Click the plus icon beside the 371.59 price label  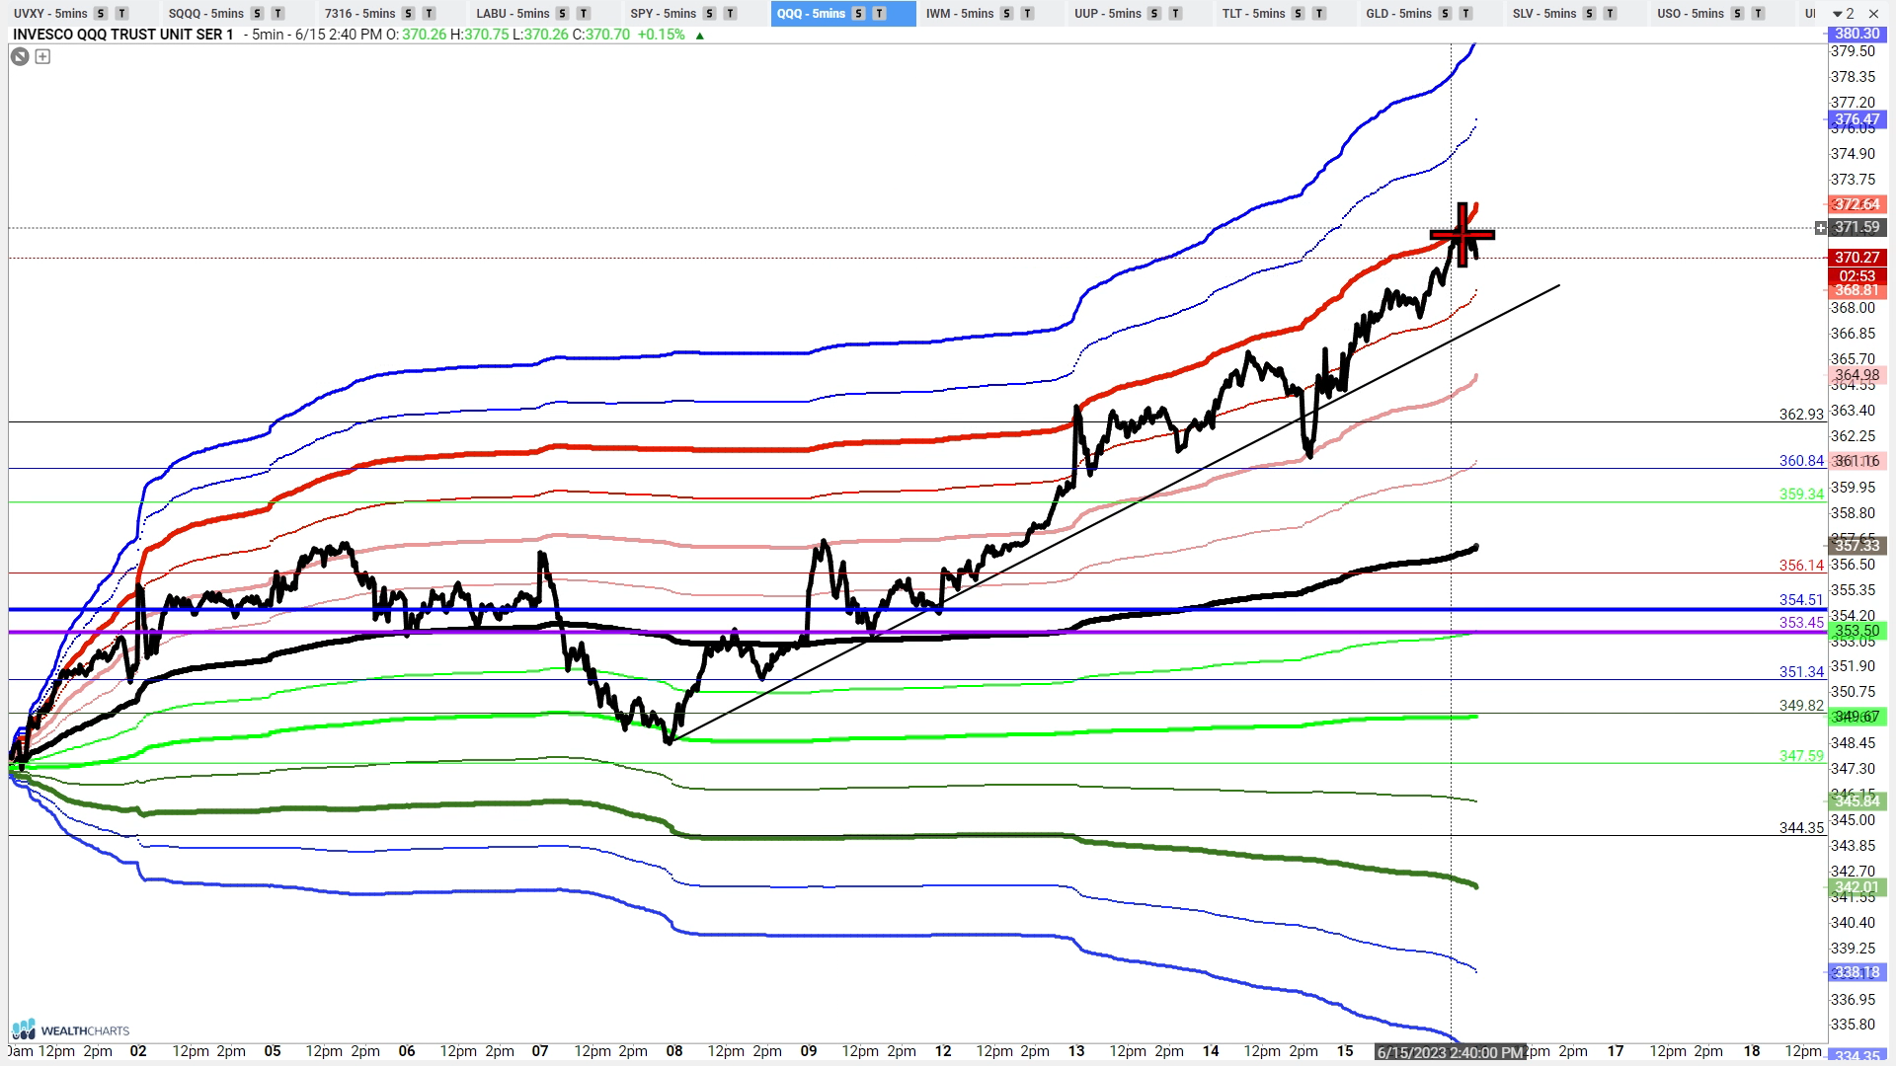[1821, 228]
